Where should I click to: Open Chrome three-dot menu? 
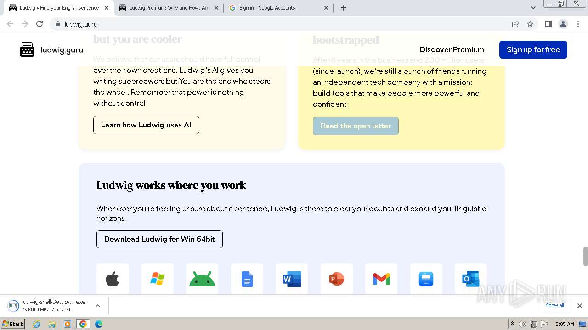point(578,24)
